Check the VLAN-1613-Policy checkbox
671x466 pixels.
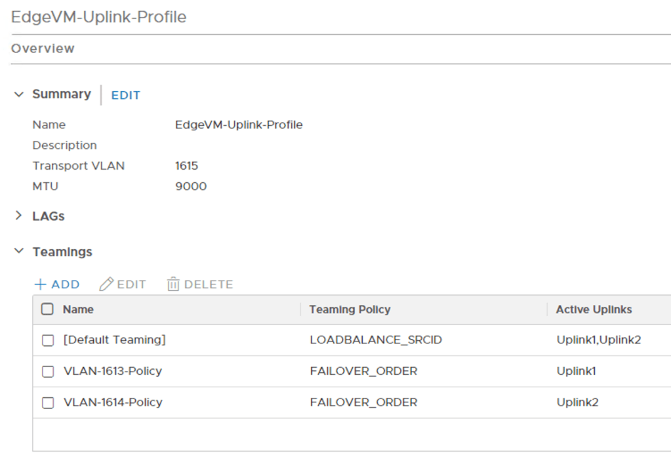(x=47, y=372)
